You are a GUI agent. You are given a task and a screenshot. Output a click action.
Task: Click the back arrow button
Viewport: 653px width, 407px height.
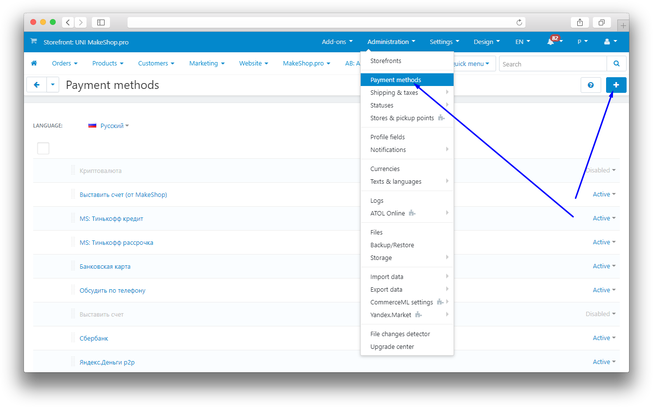click(x=37, y=85)
